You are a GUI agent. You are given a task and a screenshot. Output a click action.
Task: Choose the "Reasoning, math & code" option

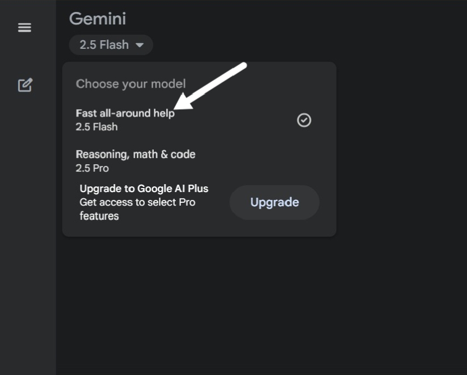[x=135, y=154]
